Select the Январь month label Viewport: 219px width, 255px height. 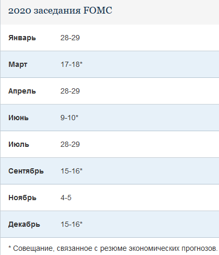pos(22,38)
